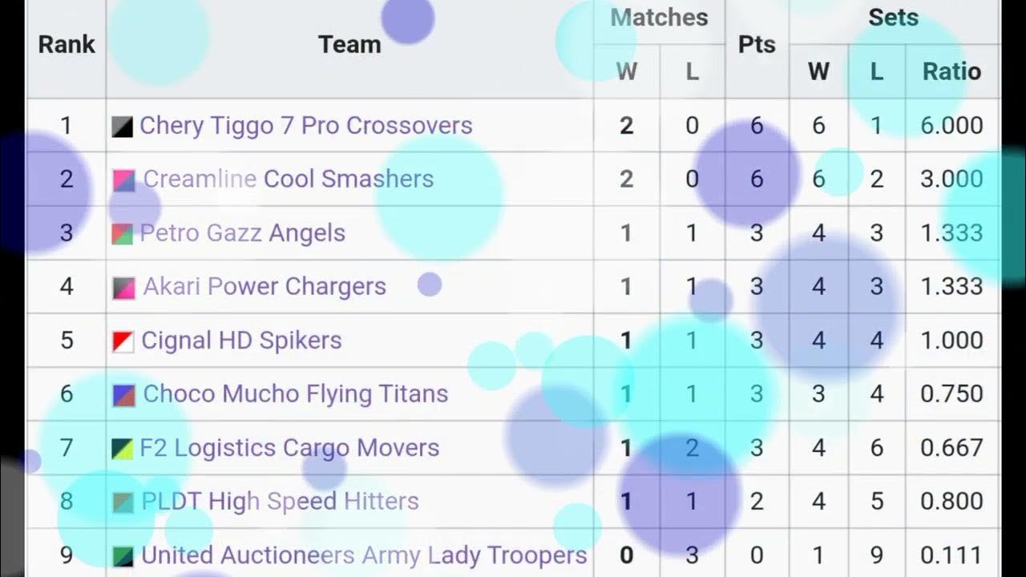Open United Auctioneers Army Lady Troopers link

pyautogui.click(x=364, y=555)
